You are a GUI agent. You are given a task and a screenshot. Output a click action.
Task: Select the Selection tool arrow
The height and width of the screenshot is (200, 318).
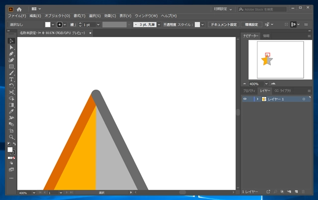point(11,41)
